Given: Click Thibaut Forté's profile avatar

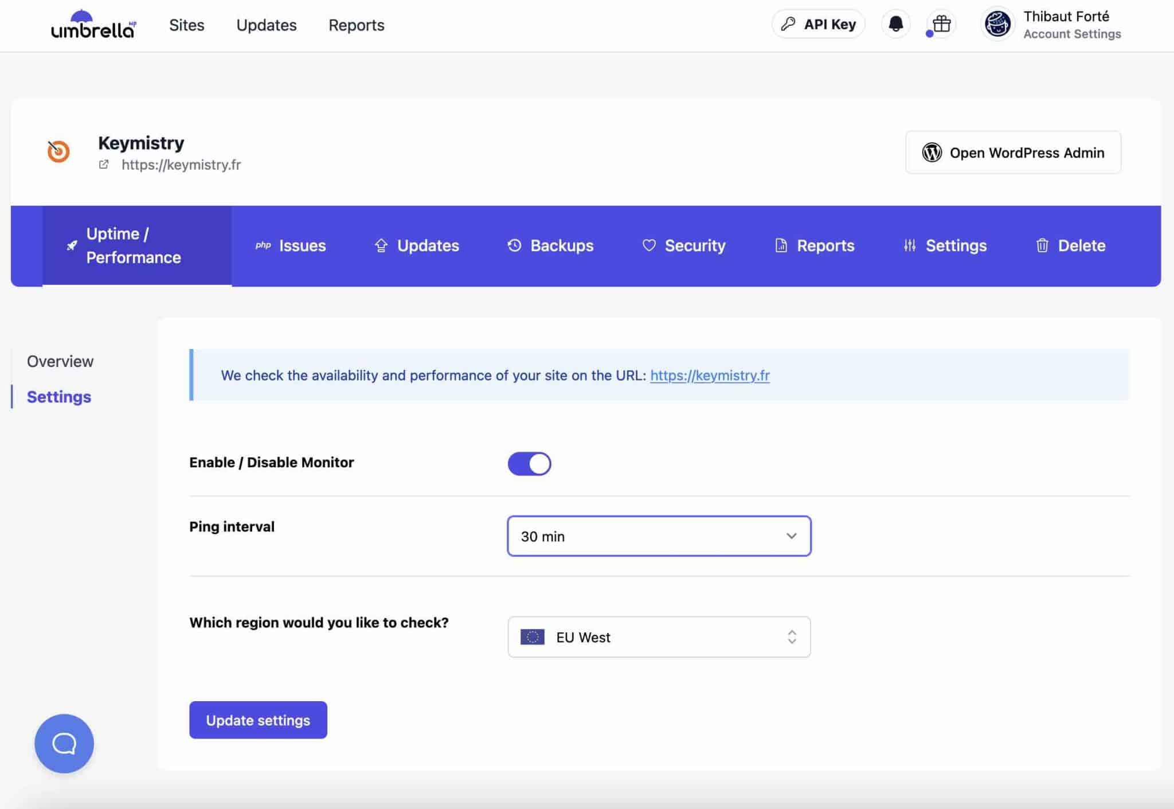Looking at the screenshot, I should click(x=997, y=25).
